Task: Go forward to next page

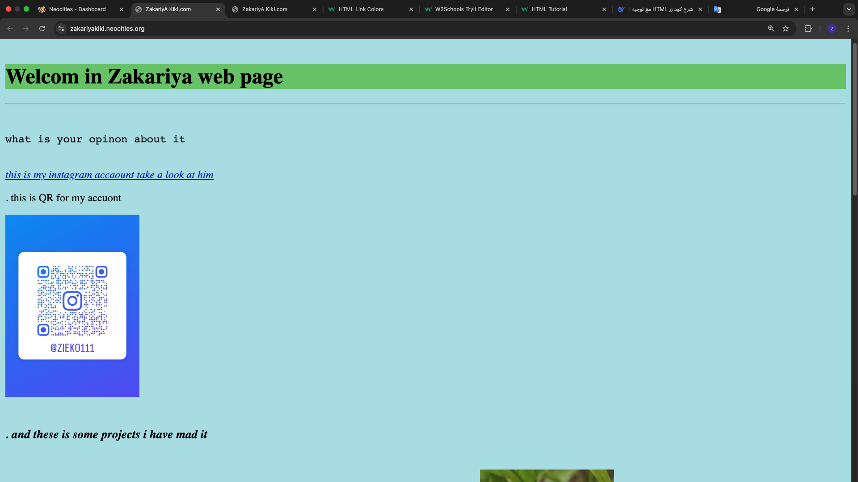Action: coord(26,29)
